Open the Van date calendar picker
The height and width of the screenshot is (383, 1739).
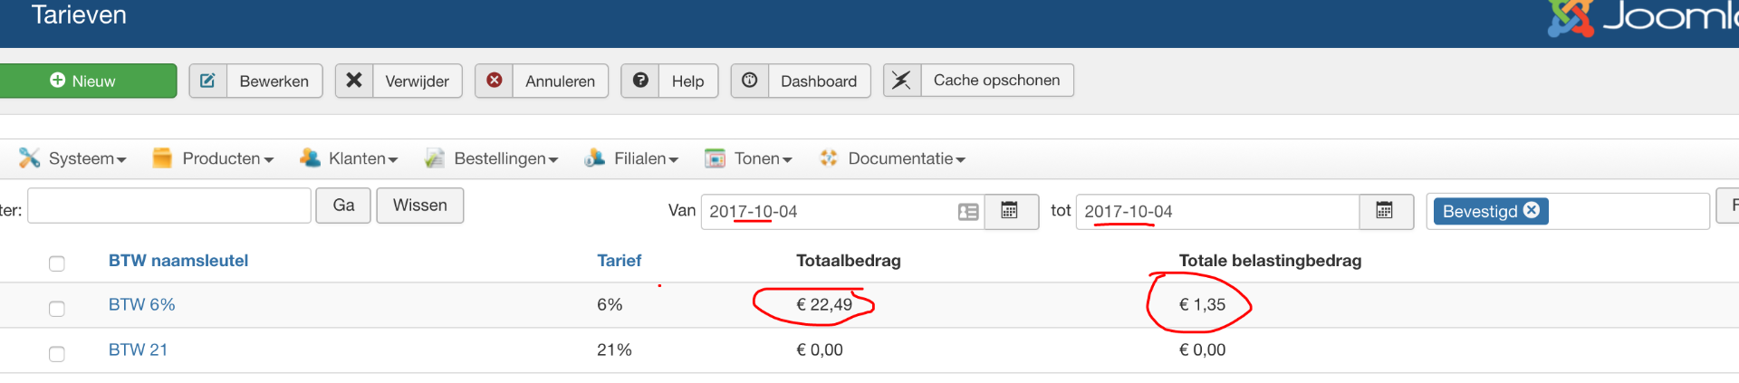1010,211
